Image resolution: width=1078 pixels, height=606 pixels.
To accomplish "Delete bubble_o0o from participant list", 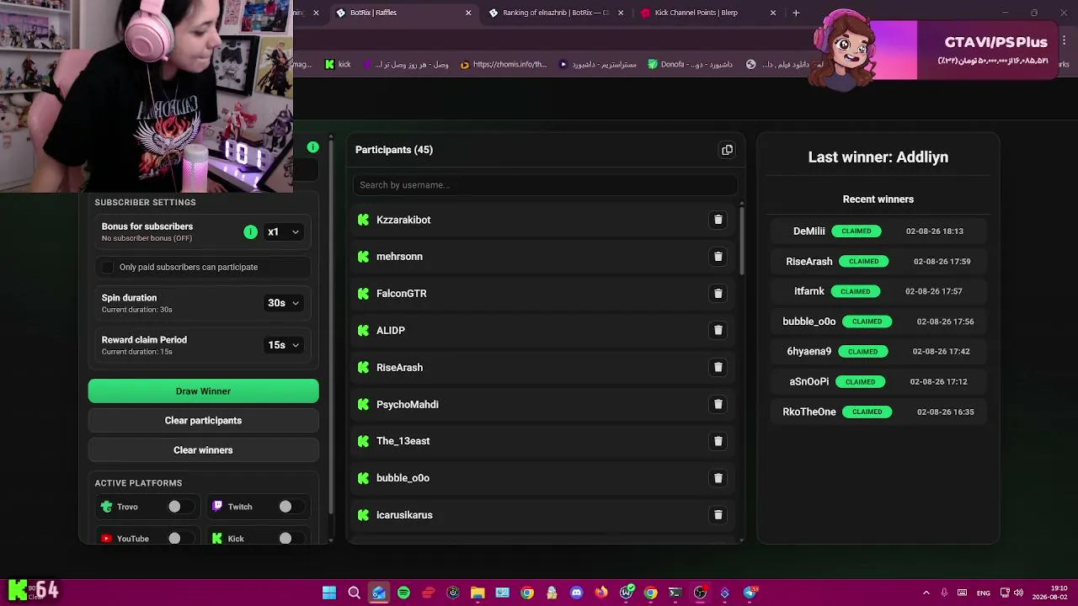I will 718,478.
